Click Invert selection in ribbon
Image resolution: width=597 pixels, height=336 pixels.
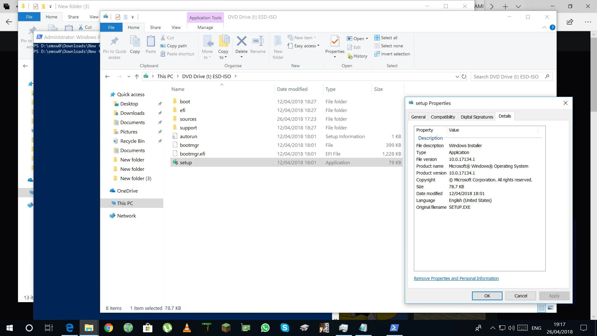pyautogui.click(x=392, y=54)
